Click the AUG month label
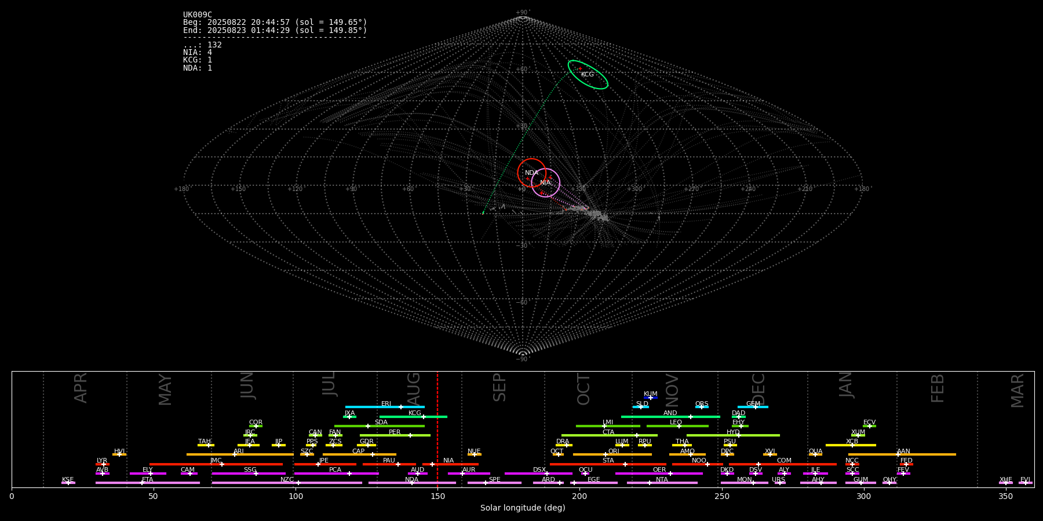Screen dimensions: 1043x521 [x=414, y=388]
